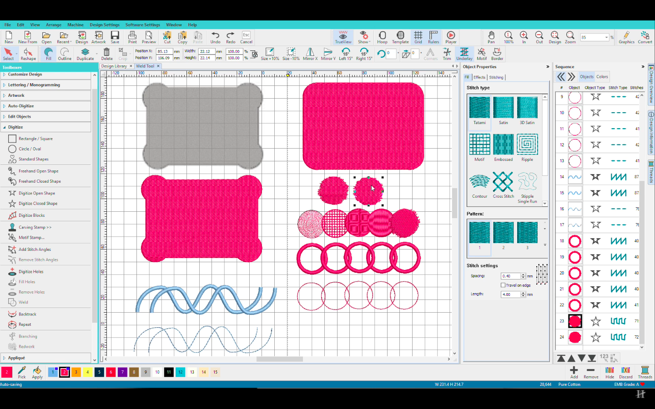Screen dimensions: 655x409
Task: Click the Spacing value input field
Action: tap(510, 276)
